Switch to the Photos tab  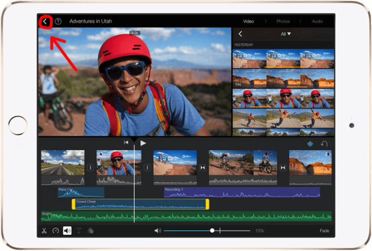pos(283,22)
